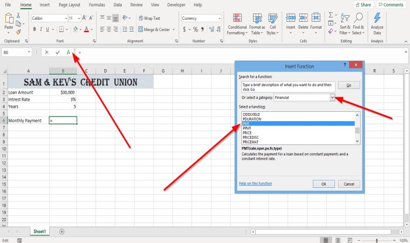The width and height of the screenshot is (410, 243).
Task: Click Merge & Center
Action: click(154, 29)
